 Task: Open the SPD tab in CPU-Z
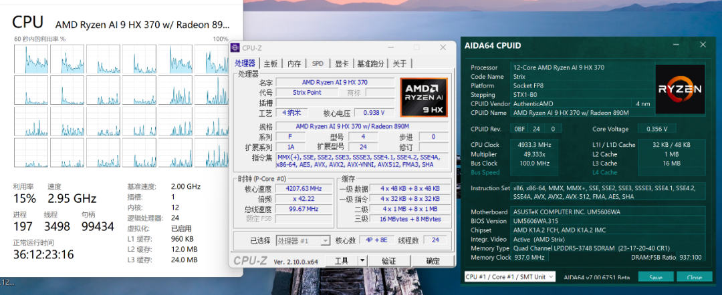[x=318, y=64]
